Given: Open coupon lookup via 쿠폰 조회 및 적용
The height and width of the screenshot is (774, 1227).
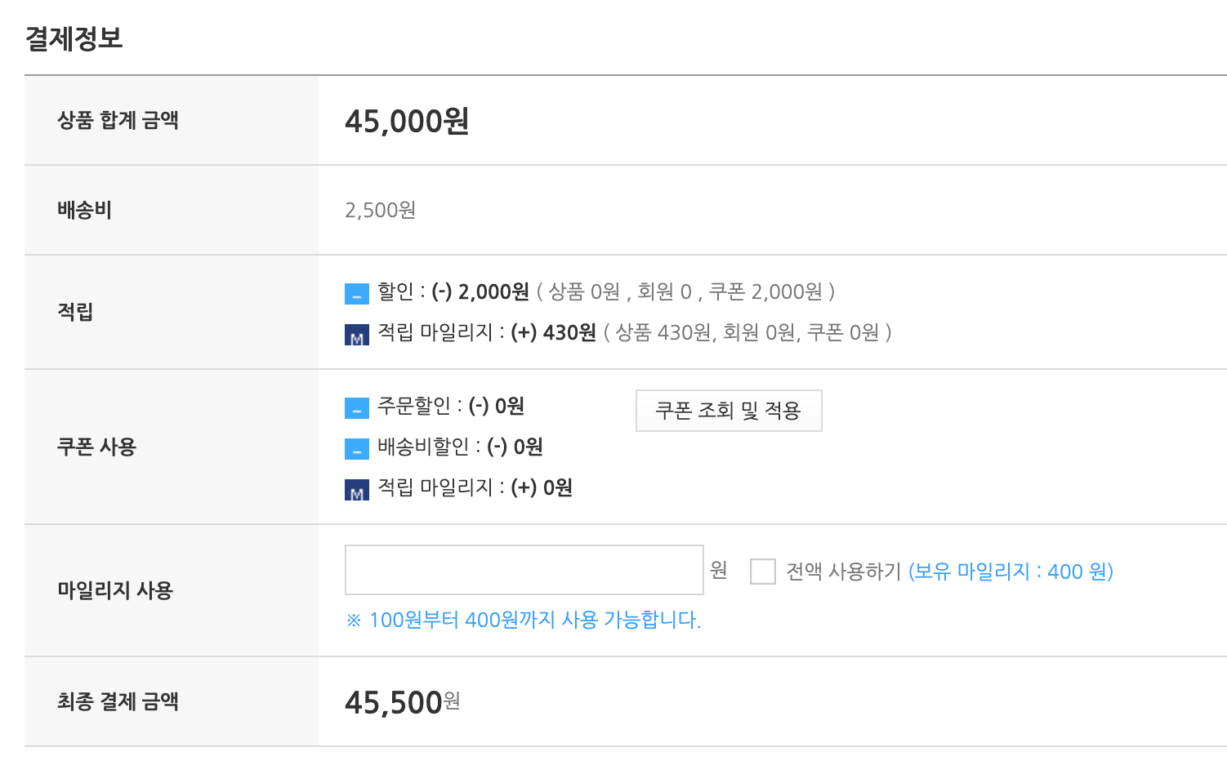Looking at the screenshot, I should 728,411.
